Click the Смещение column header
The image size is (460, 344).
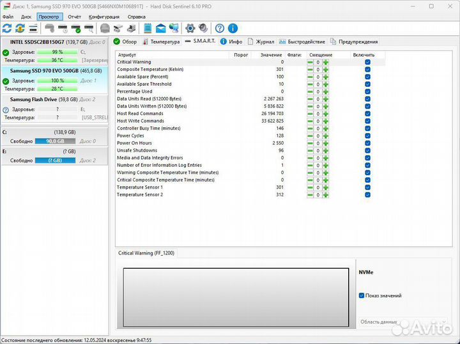click(328, 55)
